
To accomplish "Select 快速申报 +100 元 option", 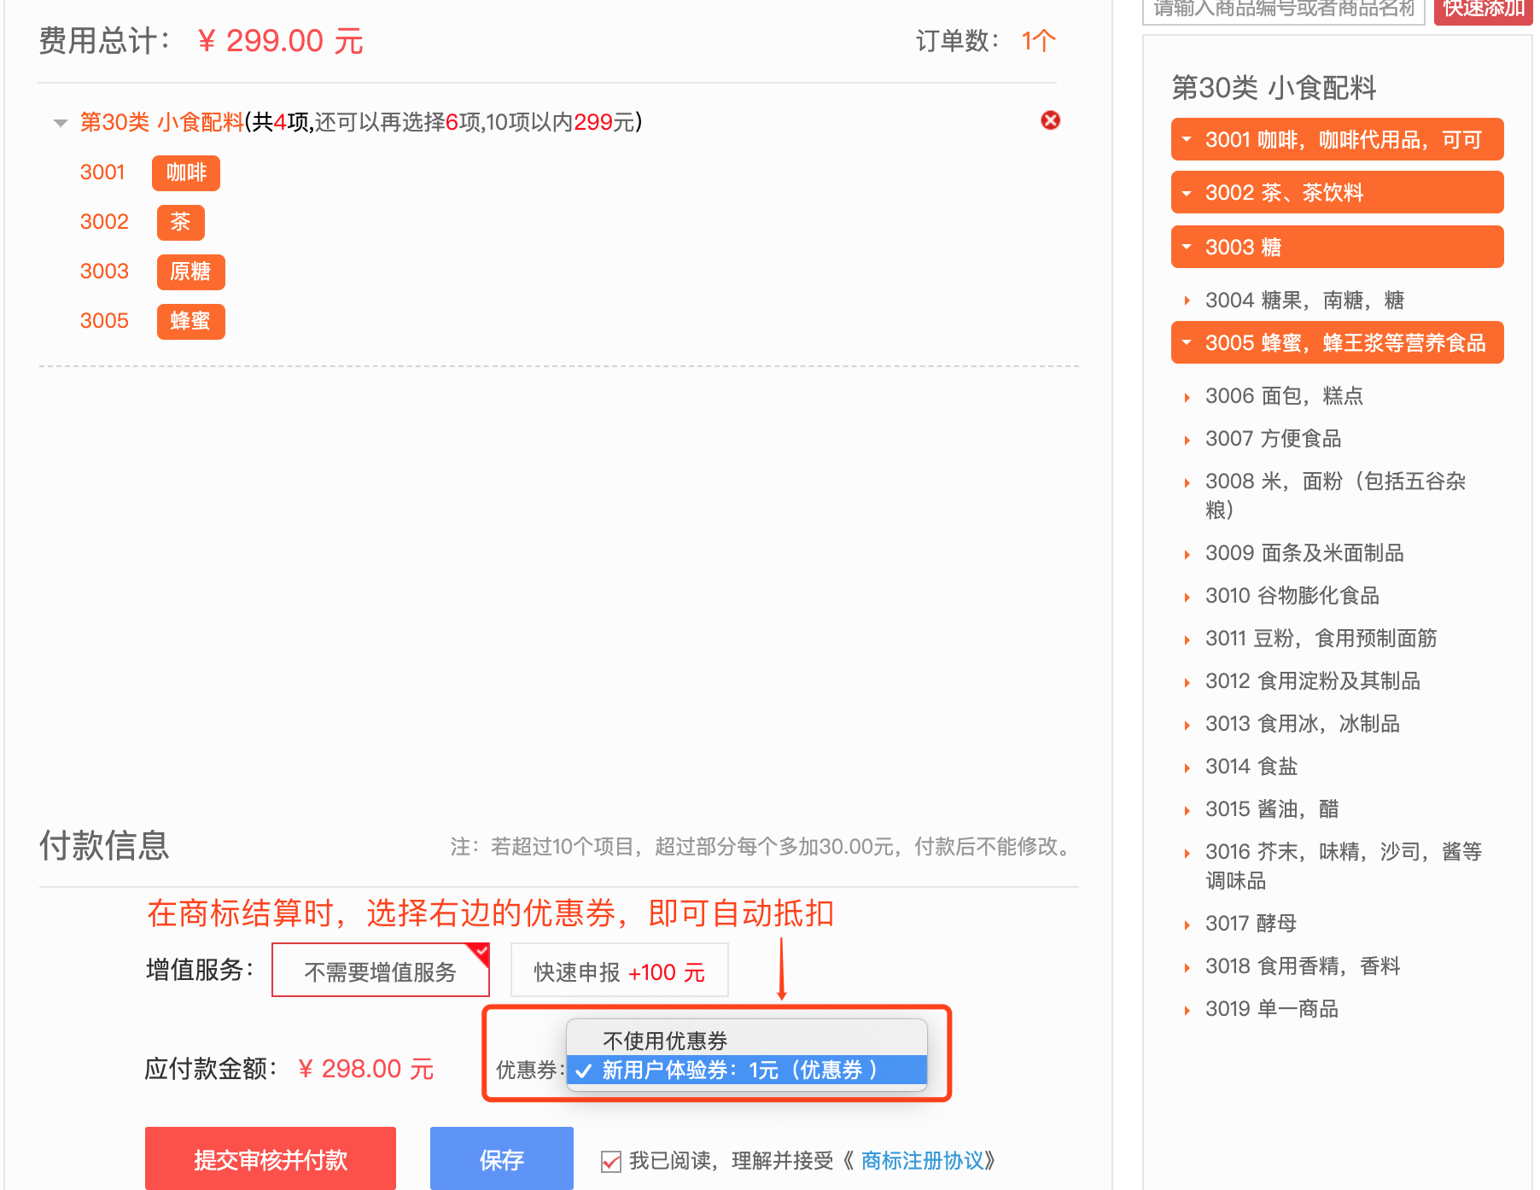I will (619, 971).
